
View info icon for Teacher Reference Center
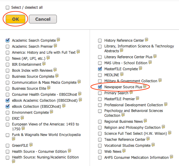point(148,139)
